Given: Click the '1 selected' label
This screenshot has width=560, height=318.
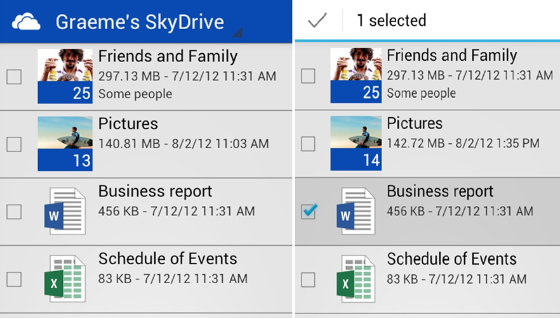Looking at the screenshot, I should (392, 20).
